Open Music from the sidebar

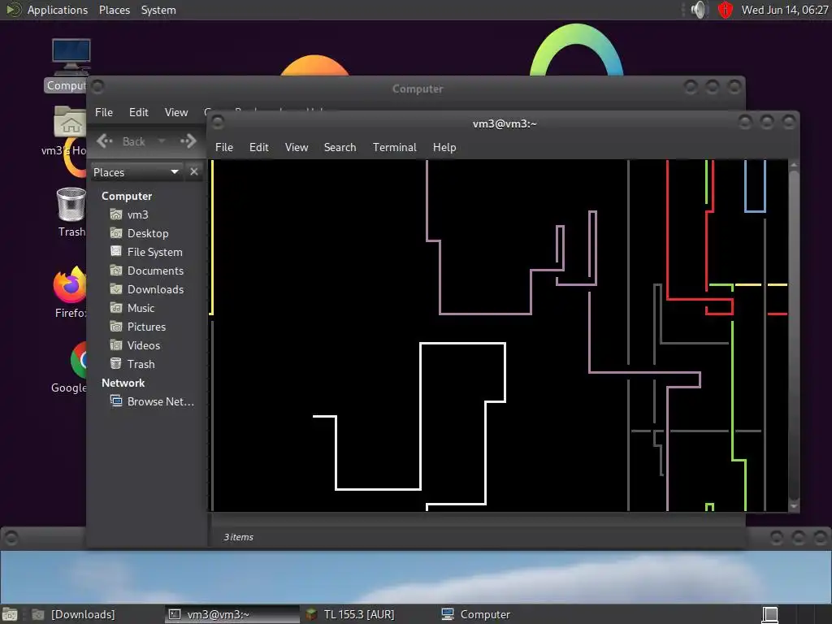coord(141,308)
